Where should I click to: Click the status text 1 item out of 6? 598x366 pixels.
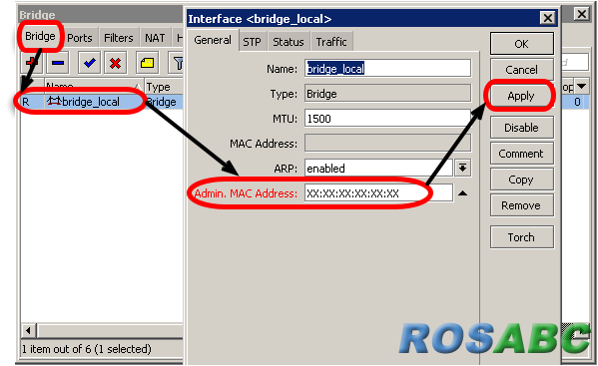87,349
